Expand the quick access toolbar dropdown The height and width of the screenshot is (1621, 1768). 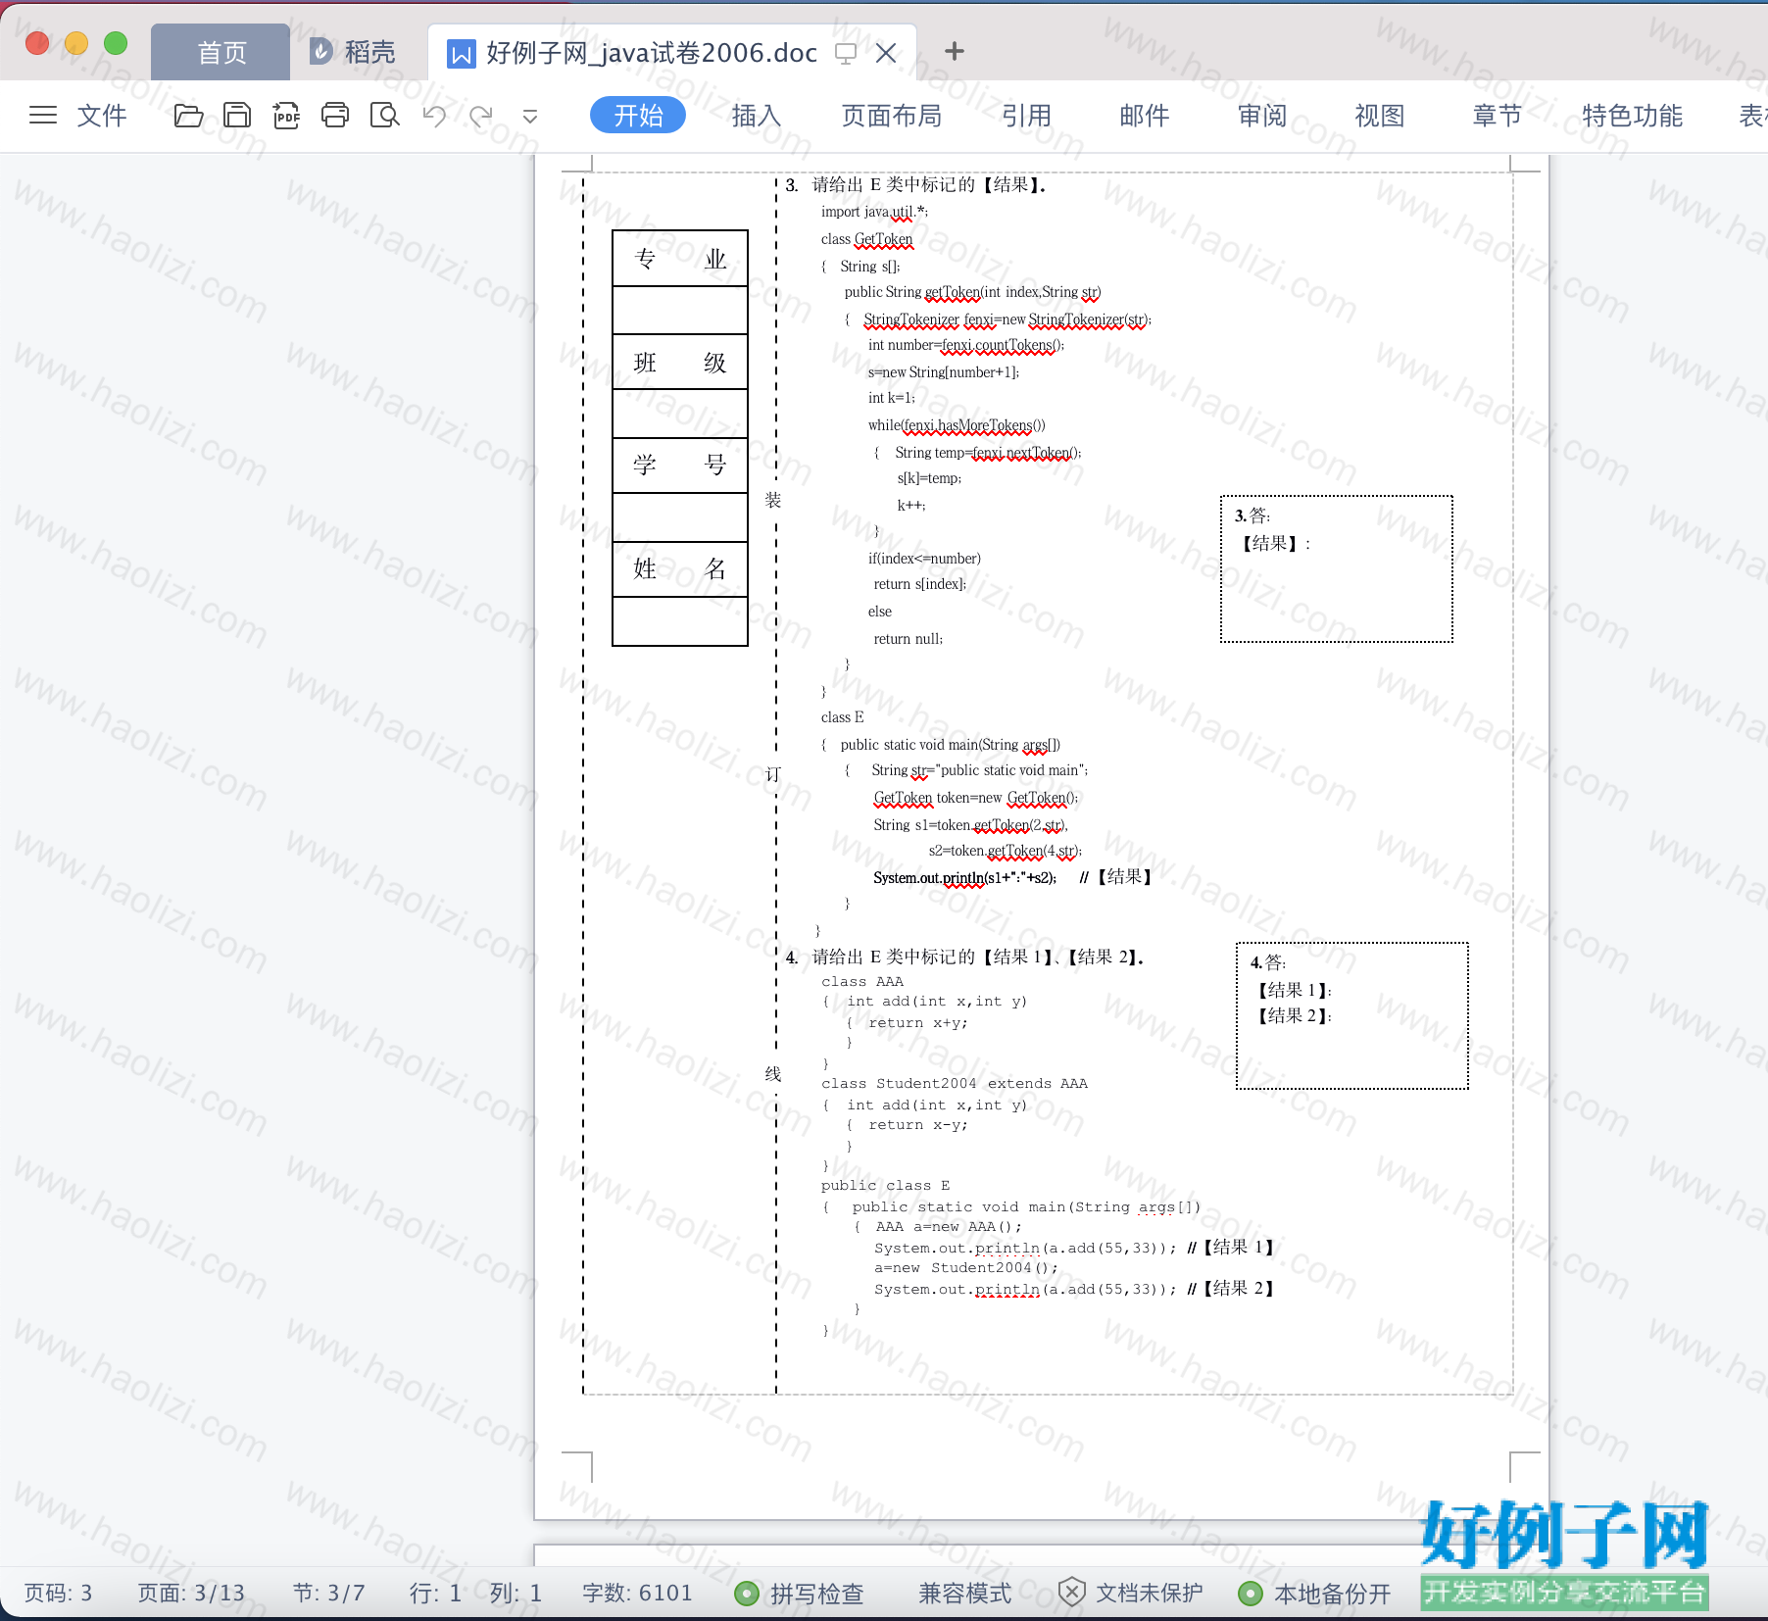tap(530, 117)
